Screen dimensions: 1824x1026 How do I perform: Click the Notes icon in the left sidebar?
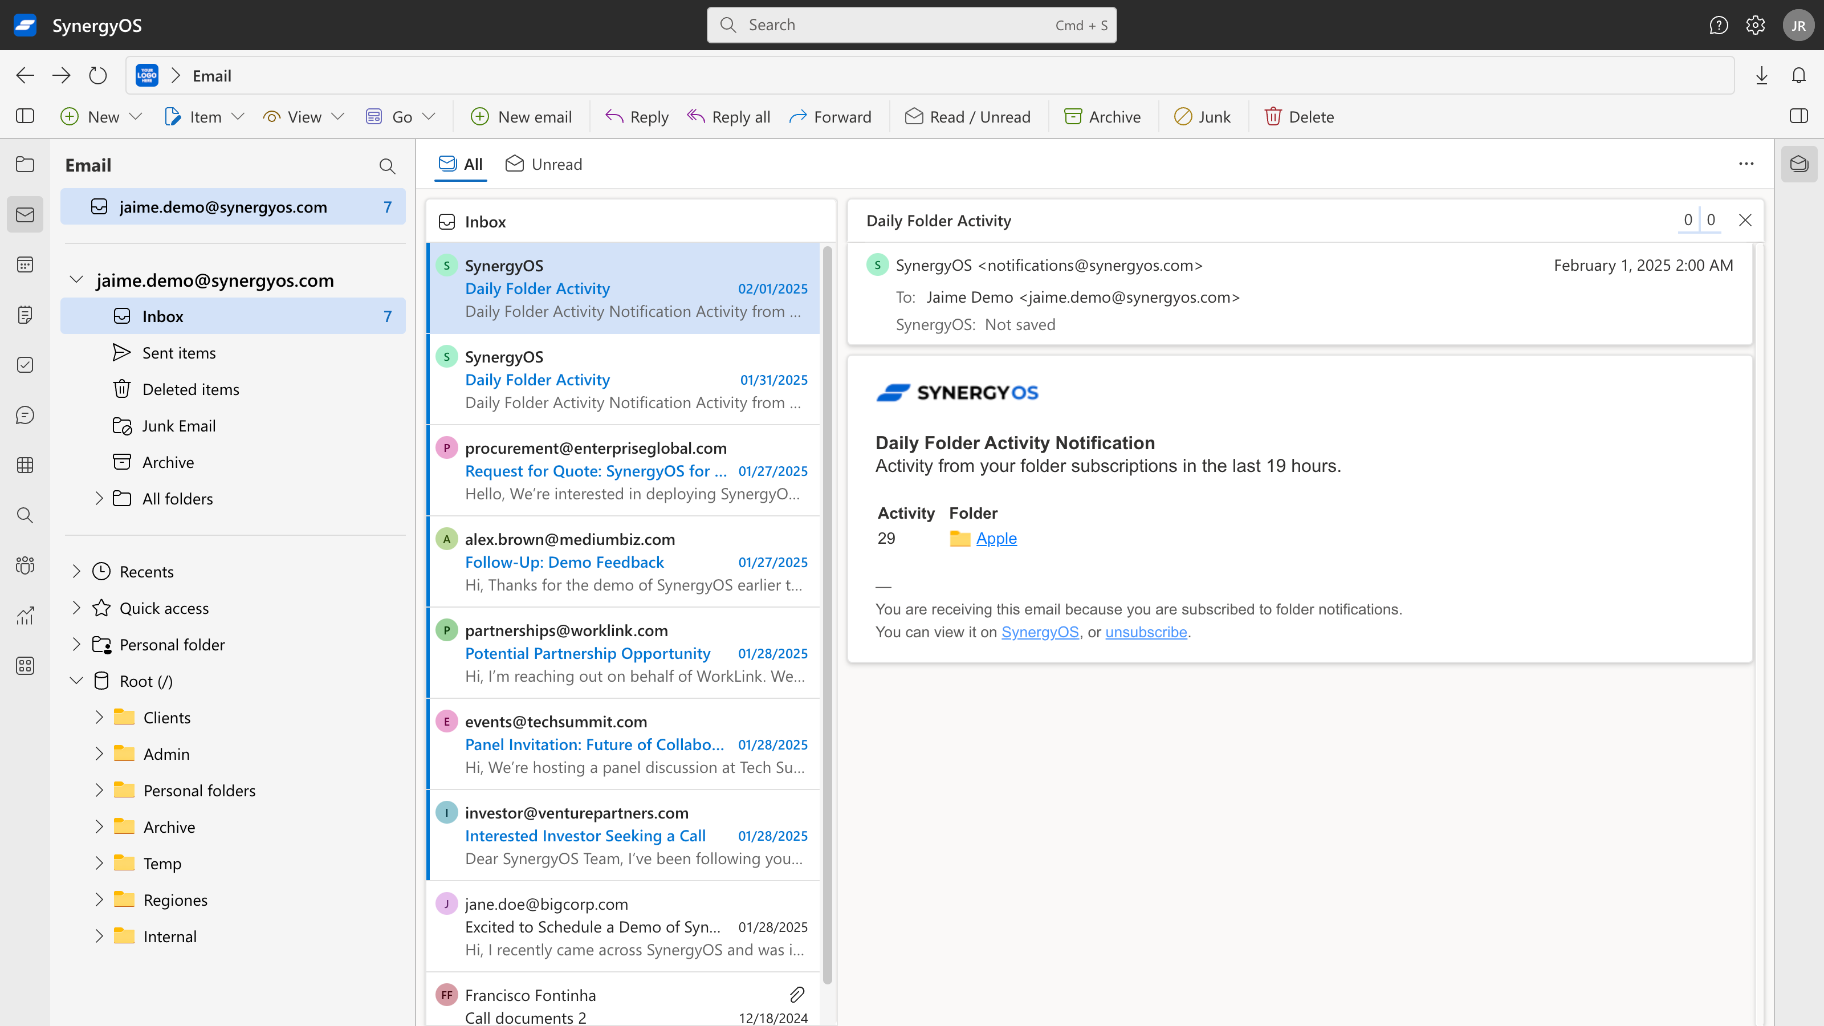25,315
